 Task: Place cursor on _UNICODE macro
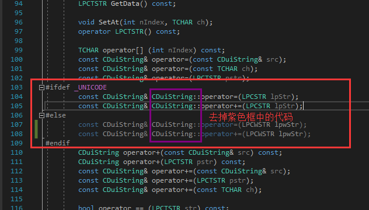click(90, 87)
